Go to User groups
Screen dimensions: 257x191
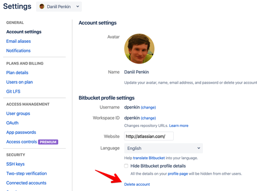click(18, 113)
